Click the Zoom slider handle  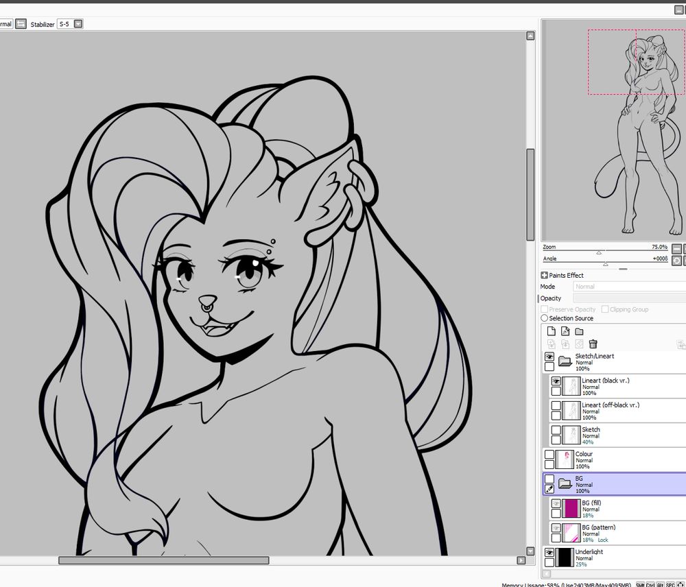(599, 252)
